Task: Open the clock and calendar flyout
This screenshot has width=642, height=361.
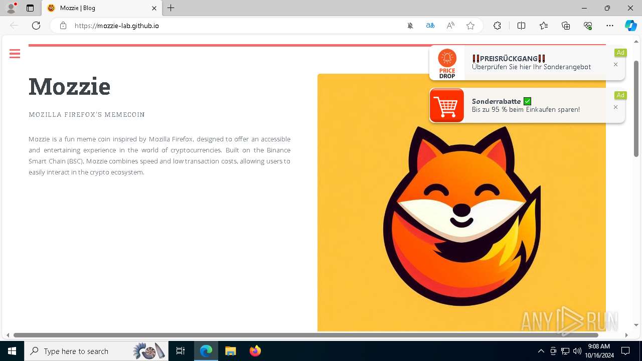Action: pos(599,351)
